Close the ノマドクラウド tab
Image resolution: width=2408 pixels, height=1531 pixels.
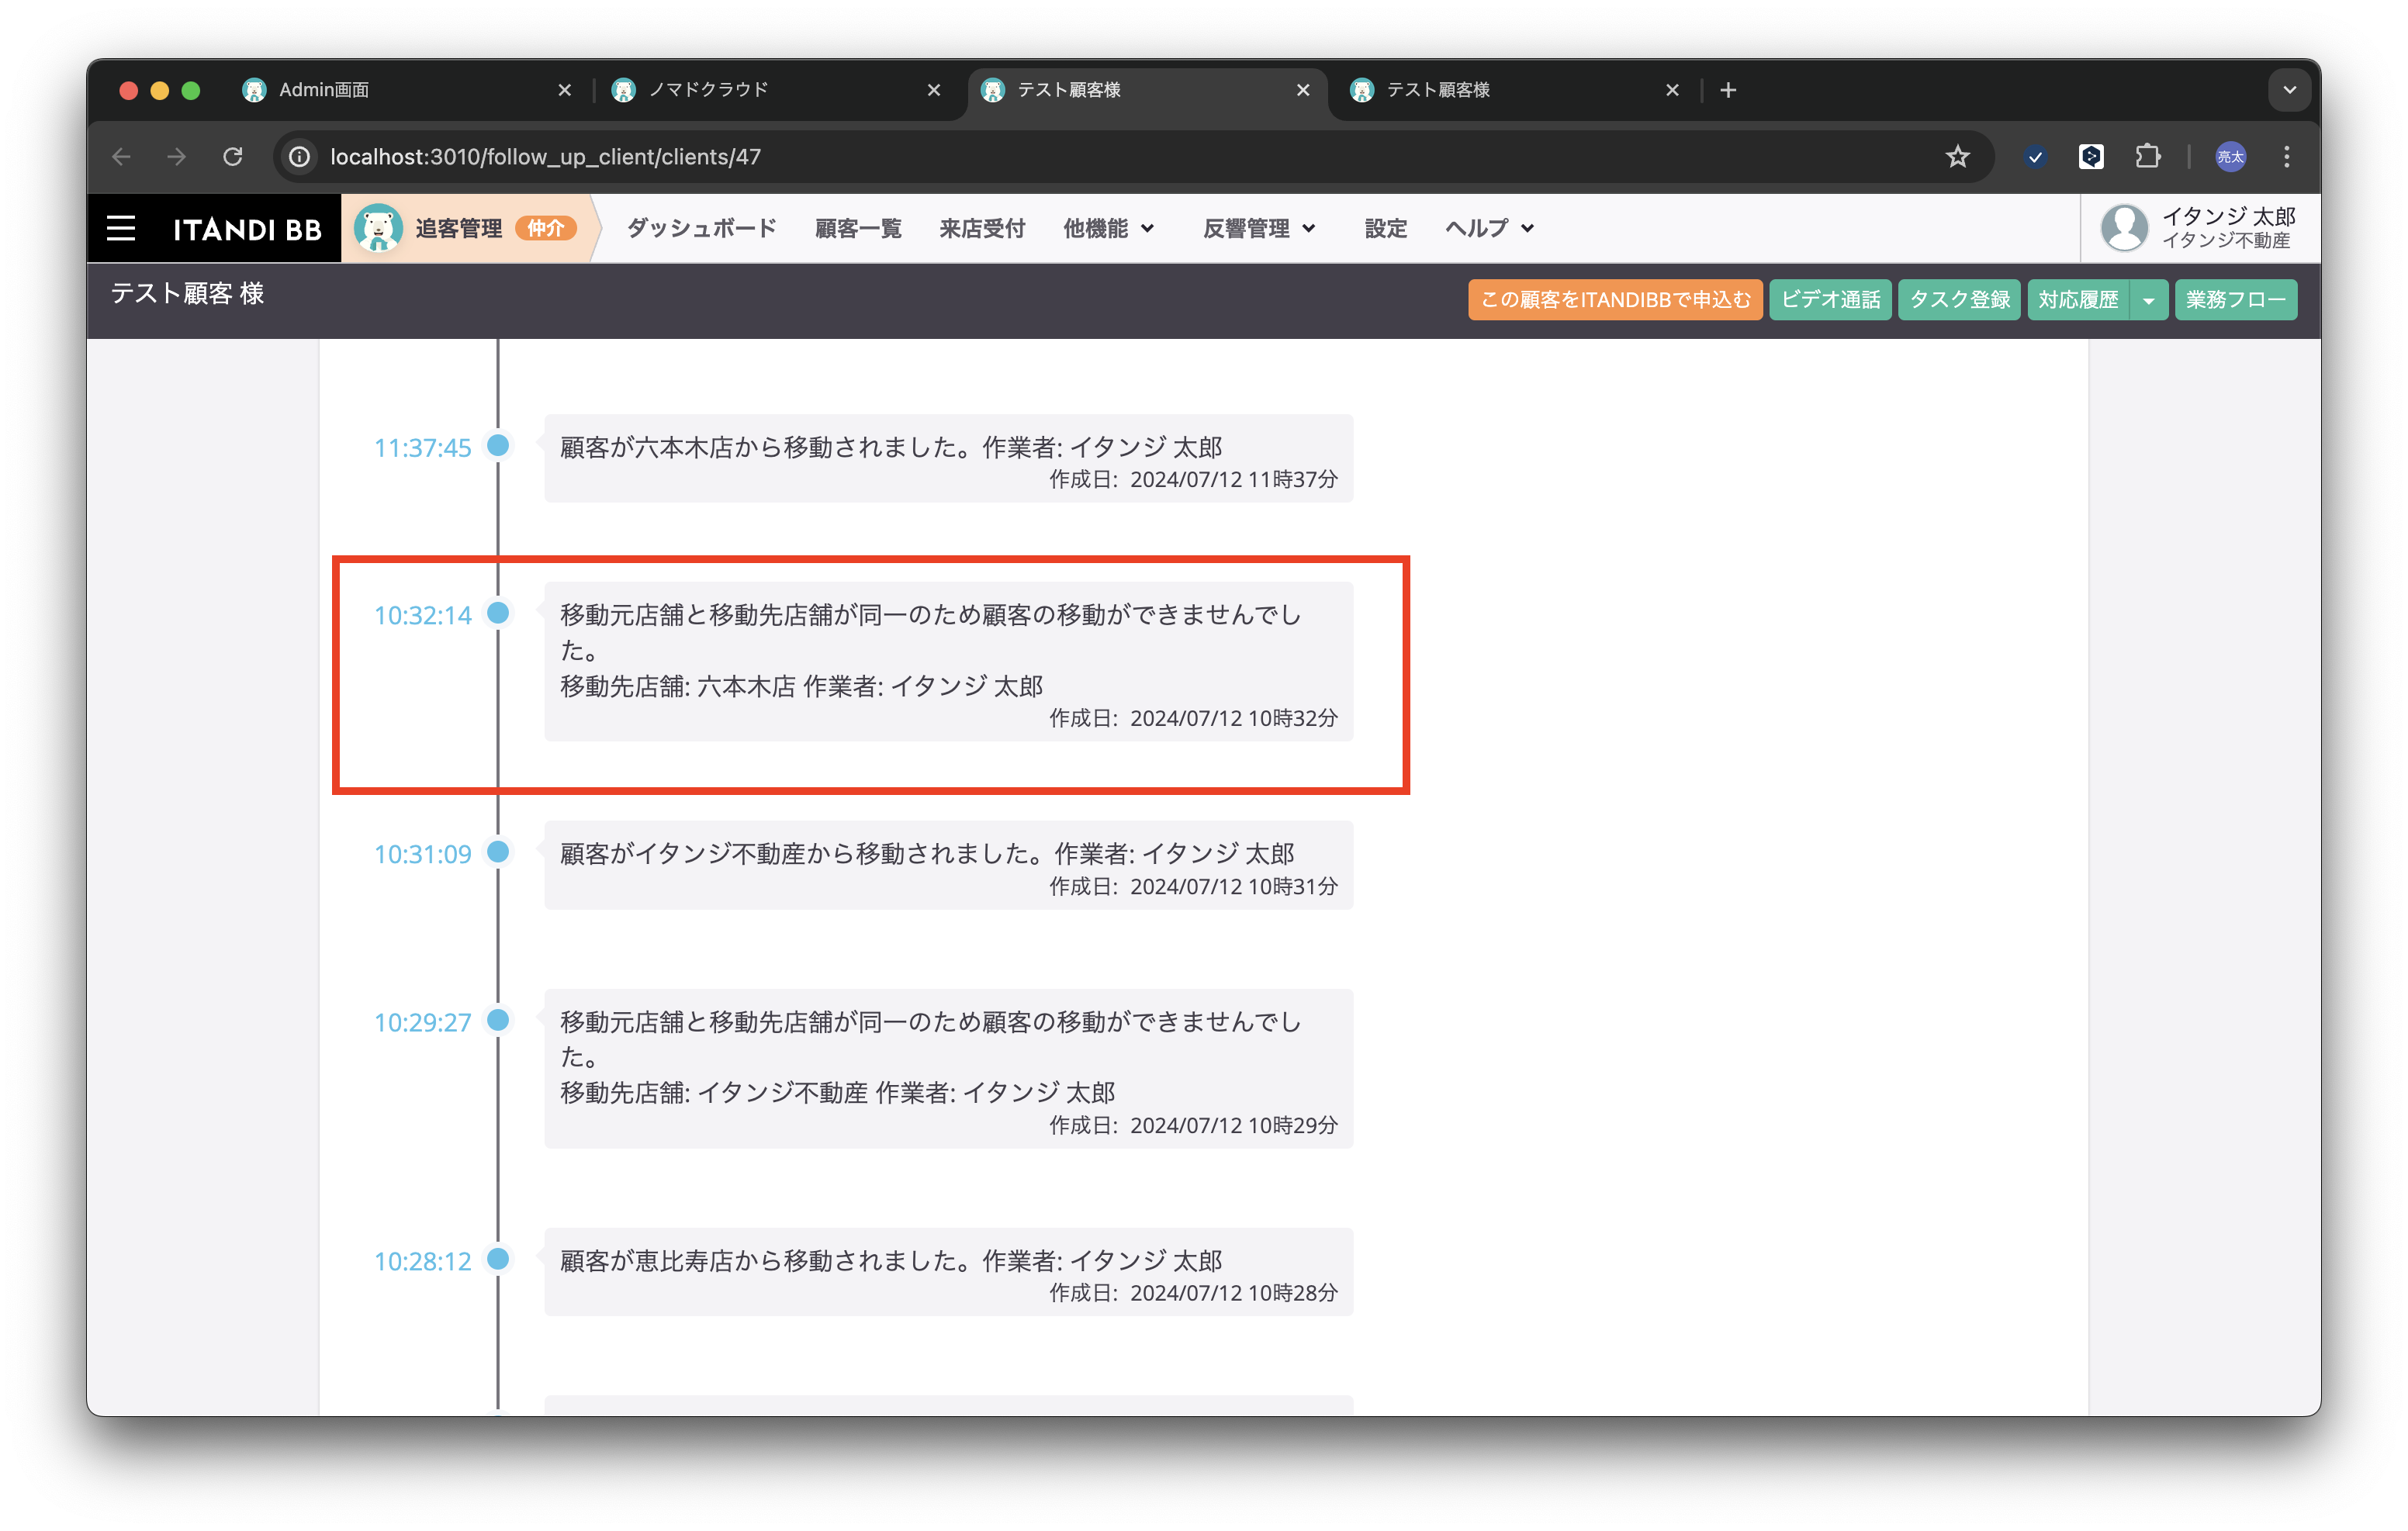(934, 90)
